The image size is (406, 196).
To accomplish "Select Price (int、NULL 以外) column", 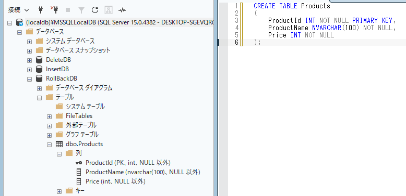I will point(115,181).
